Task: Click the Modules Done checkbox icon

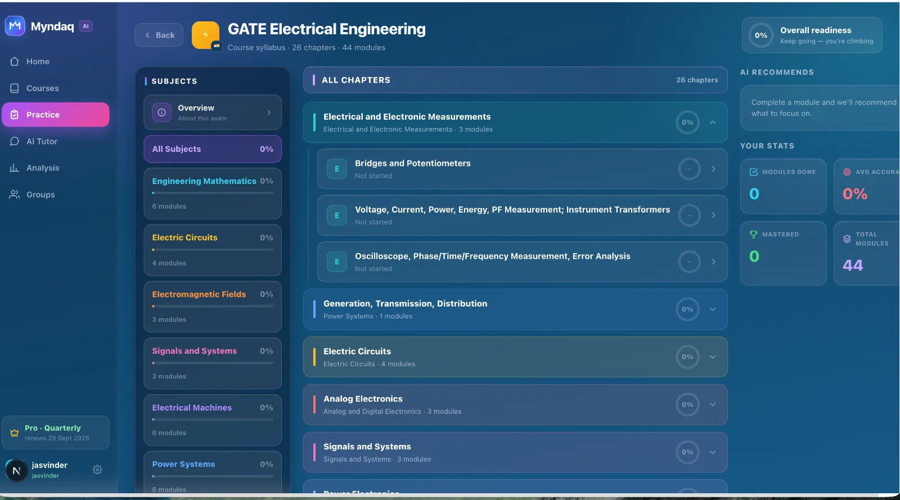Action: [754, 172]
